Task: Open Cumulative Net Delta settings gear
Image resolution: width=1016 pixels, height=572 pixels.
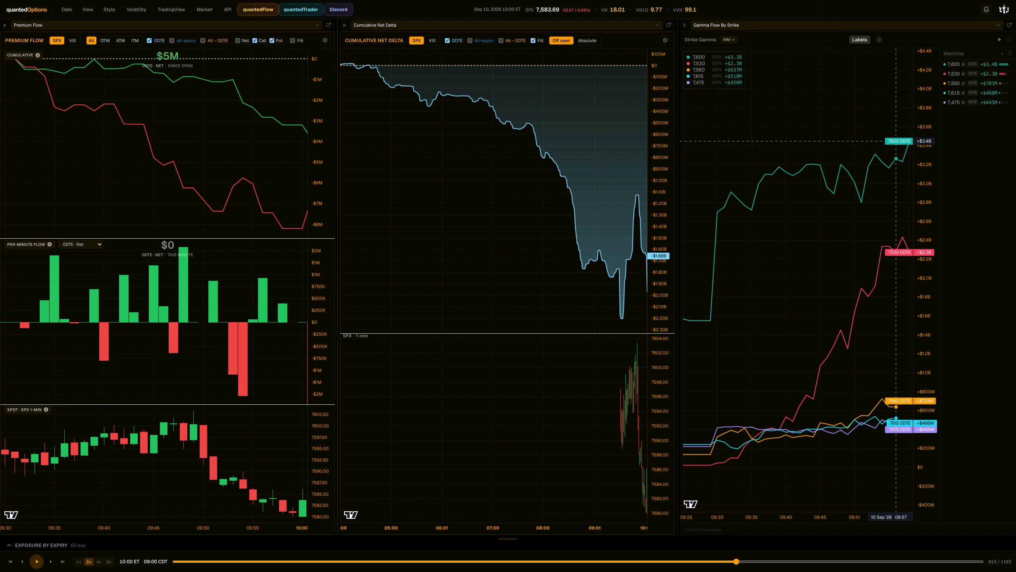Action: (x=665, y=41)
